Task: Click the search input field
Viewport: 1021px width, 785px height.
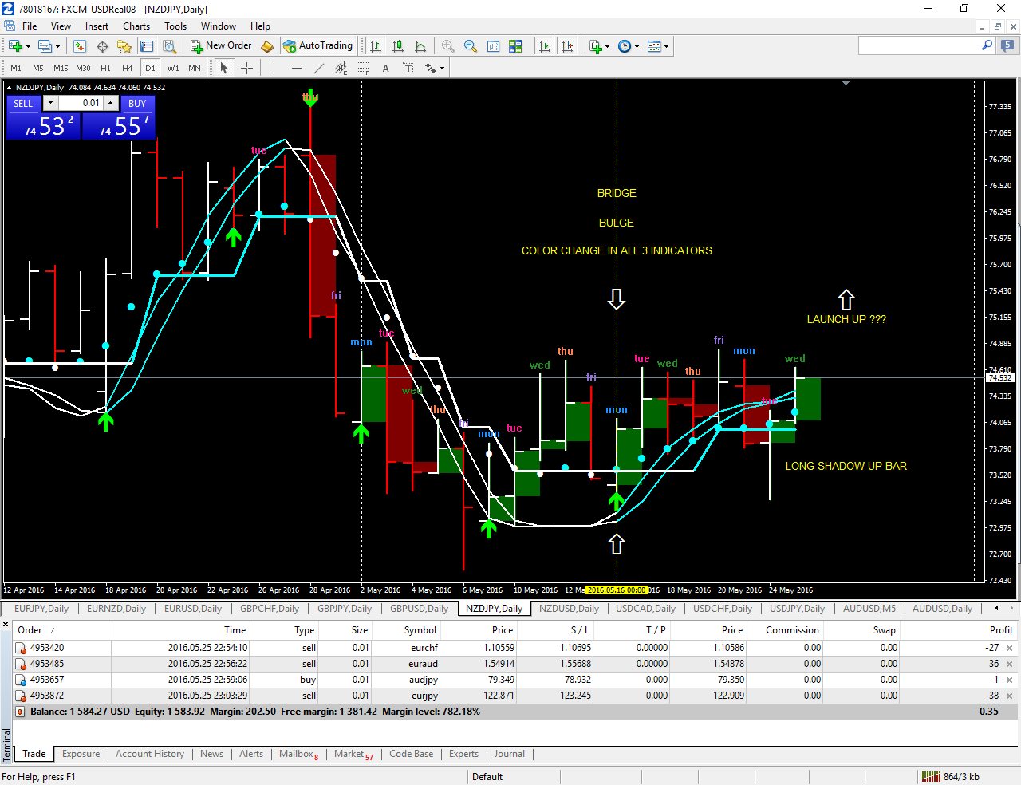Action: tap(920, 46)
